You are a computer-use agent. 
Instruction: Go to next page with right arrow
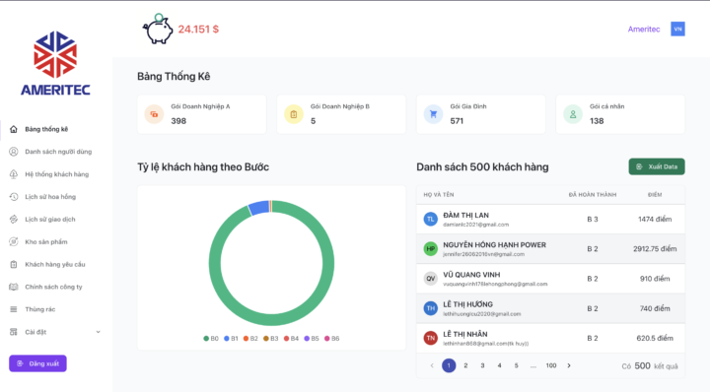569,365
